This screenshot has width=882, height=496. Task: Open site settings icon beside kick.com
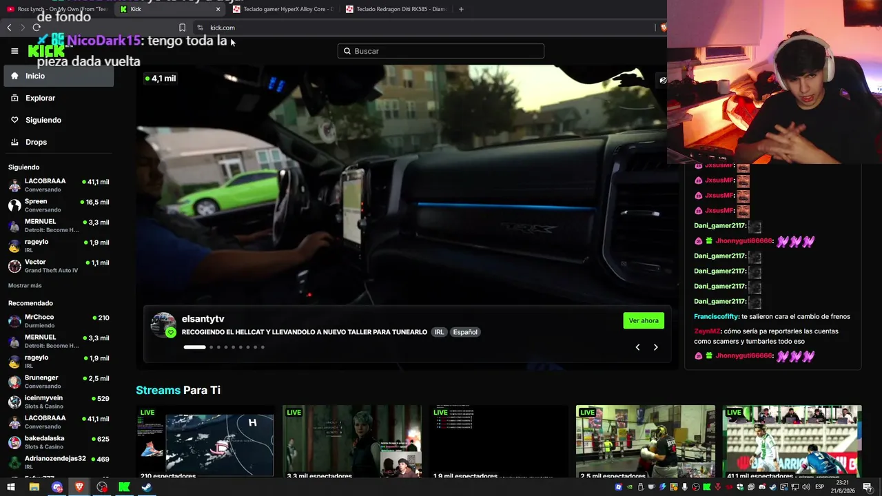pos(200,28)
